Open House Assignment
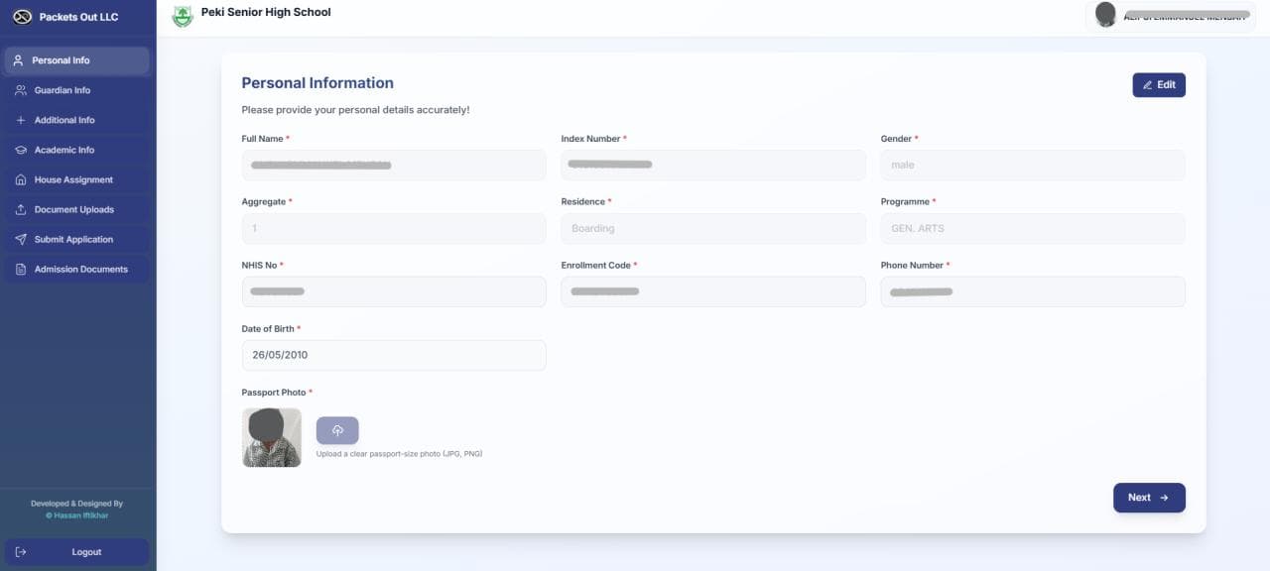Image resolution: width=1270 pixels, height=571 pixels. 77,179
